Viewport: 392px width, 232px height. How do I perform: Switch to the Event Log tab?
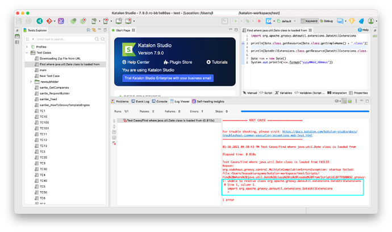[140, 101]
